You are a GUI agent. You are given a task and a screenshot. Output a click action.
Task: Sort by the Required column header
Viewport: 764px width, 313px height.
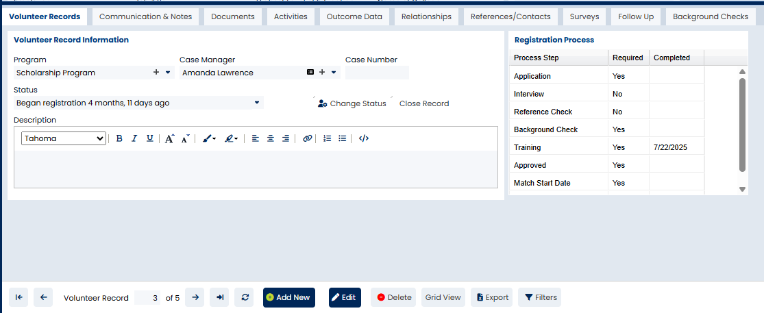point(628,58)
